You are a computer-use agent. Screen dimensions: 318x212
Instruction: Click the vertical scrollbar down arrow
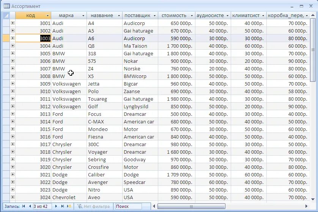313,199
